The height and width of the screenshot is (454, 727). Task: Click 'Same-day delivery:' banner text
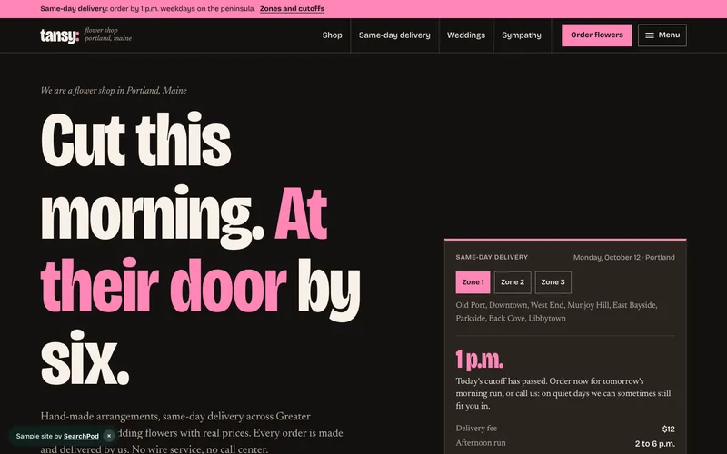tap(75, 9)
